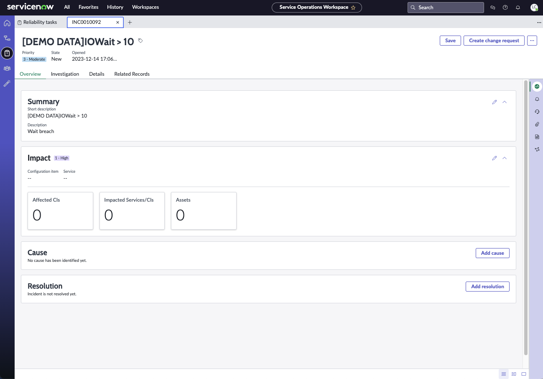
Task: Select the Overview tab
Action: point(31,74)
